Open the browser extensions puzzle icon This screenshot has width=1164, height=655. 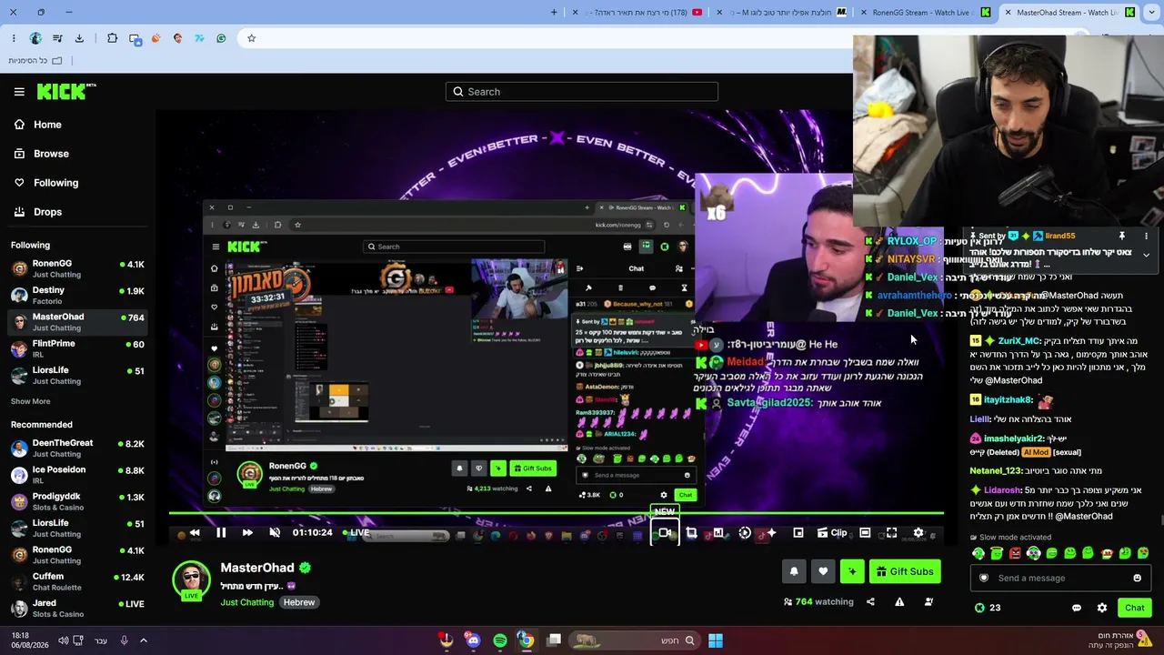click(112, 38)
